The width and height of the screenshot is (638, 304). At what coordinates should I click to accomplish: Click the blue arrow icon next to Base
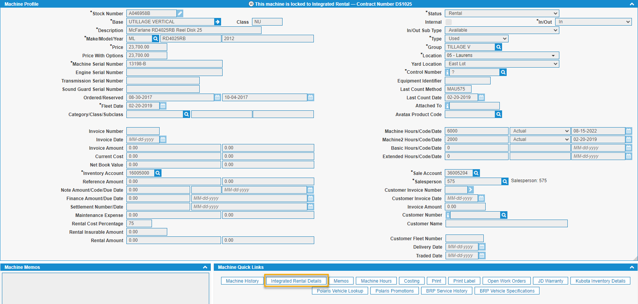(x=218, y=22)
